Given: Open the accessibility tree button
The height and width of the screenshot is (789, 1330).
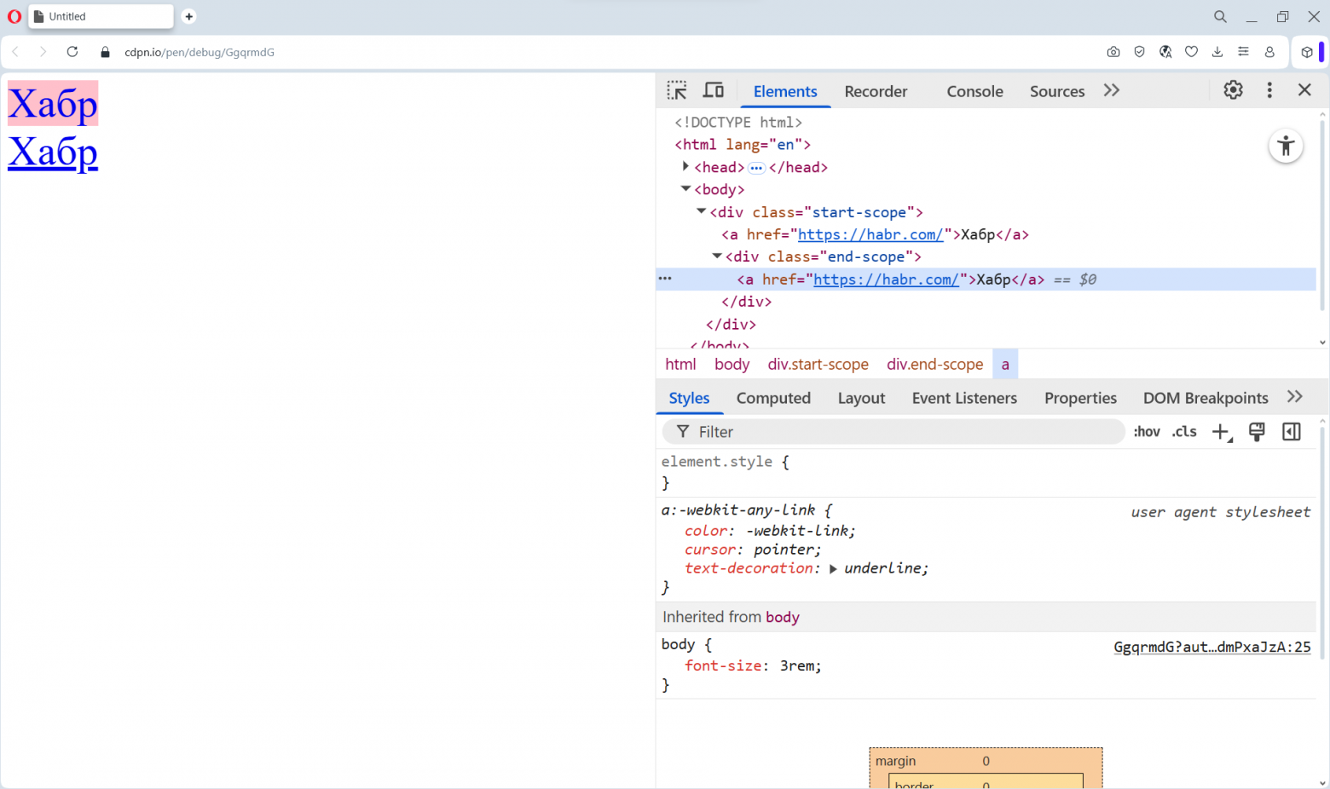Looking at the screenshot, I should coord(1286,146).
